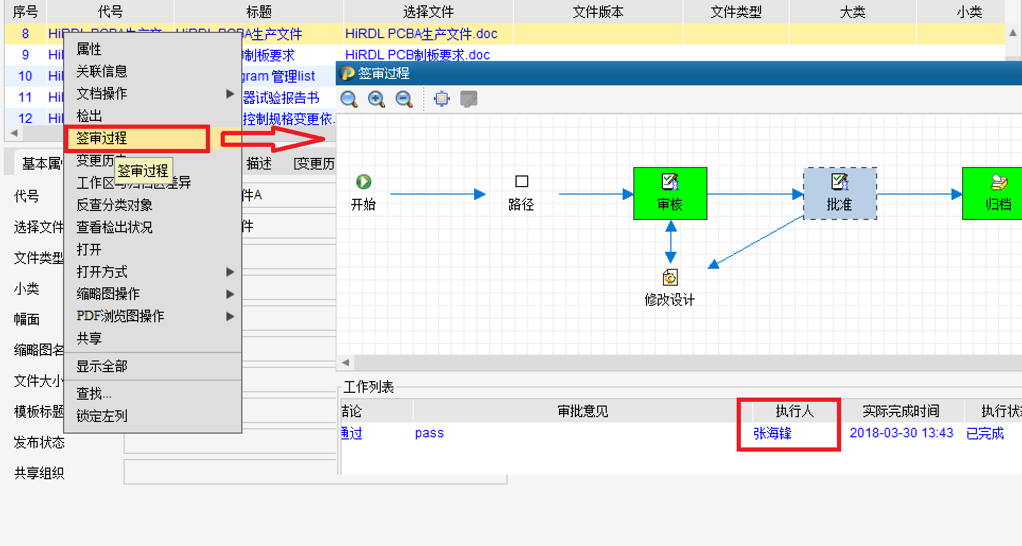
Task: Click the fit-to-window icon in the toolbar
Action: coord(441,99)
